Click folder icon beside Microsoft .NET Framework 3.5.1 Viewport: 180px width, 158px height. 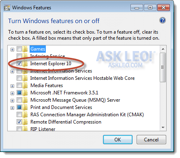click(25, 93)
